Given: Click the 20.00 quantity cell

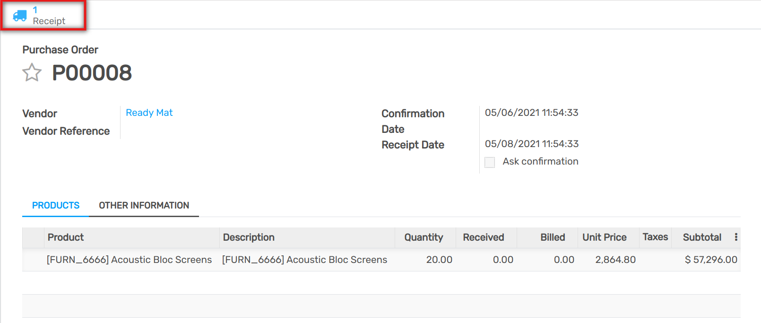Looking at the screenshot, I should tap(439, 260).
